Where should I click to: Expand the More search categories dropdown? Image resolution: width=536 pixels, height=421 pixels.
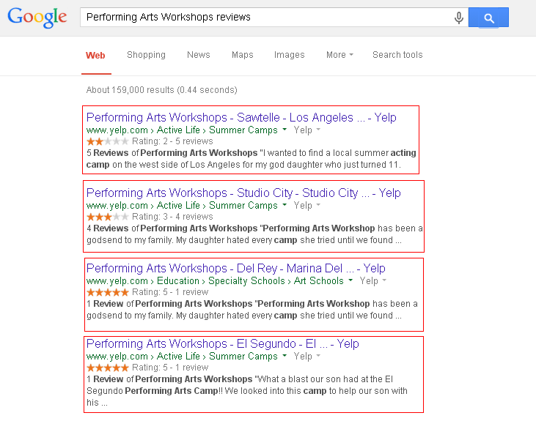(x=339, y=55)
